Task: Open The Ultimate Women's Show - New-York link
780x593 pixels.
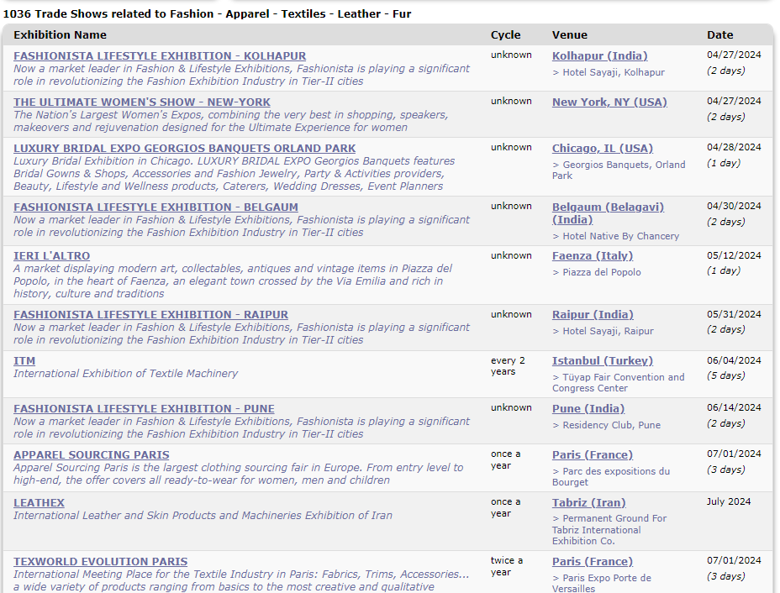Action: (142, 102)
